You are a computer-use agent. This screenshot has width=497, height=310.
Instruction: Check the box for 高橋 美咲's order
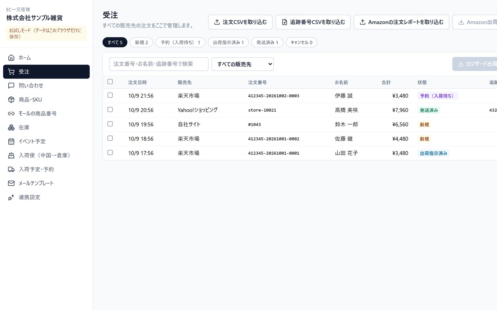[x=110, y=109]
